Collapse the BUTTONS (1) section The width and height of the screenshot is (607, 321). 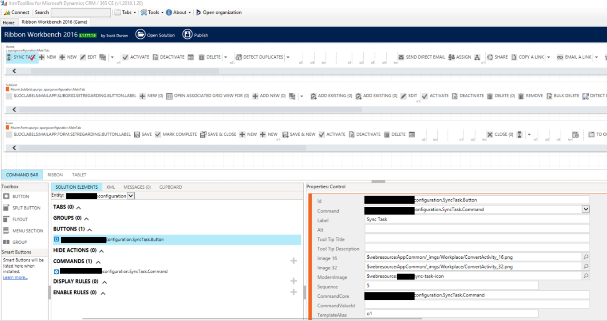90,230
